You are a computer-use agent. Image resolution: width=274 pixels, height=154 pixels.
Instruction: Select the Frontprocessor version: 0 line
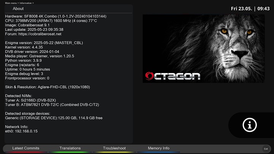click(x=27, y=78)
